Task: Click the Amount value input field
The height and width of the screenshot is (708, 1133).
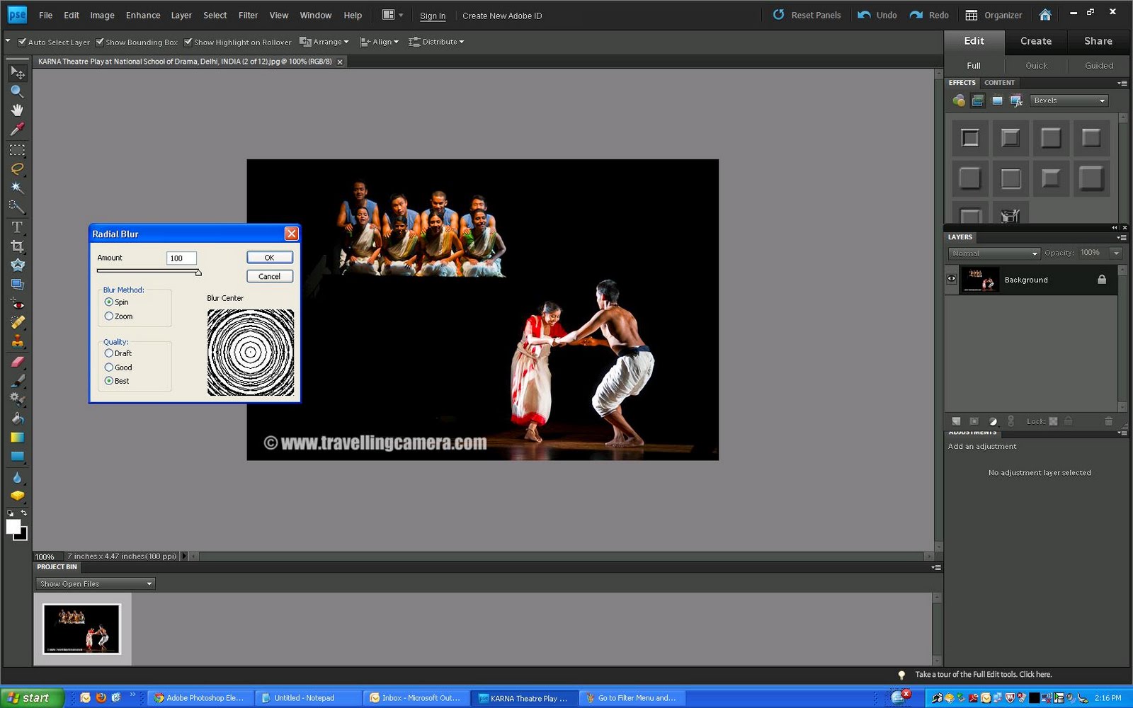Action: pyautogui.click(x=181, y=258)
